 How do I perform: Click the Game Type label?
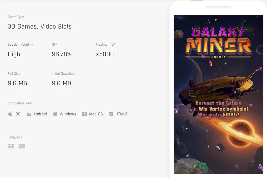click(x=16, y=17)
